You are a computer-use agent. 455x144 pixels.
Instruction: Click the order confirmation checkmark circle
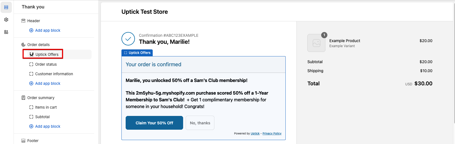pos(128,39)
